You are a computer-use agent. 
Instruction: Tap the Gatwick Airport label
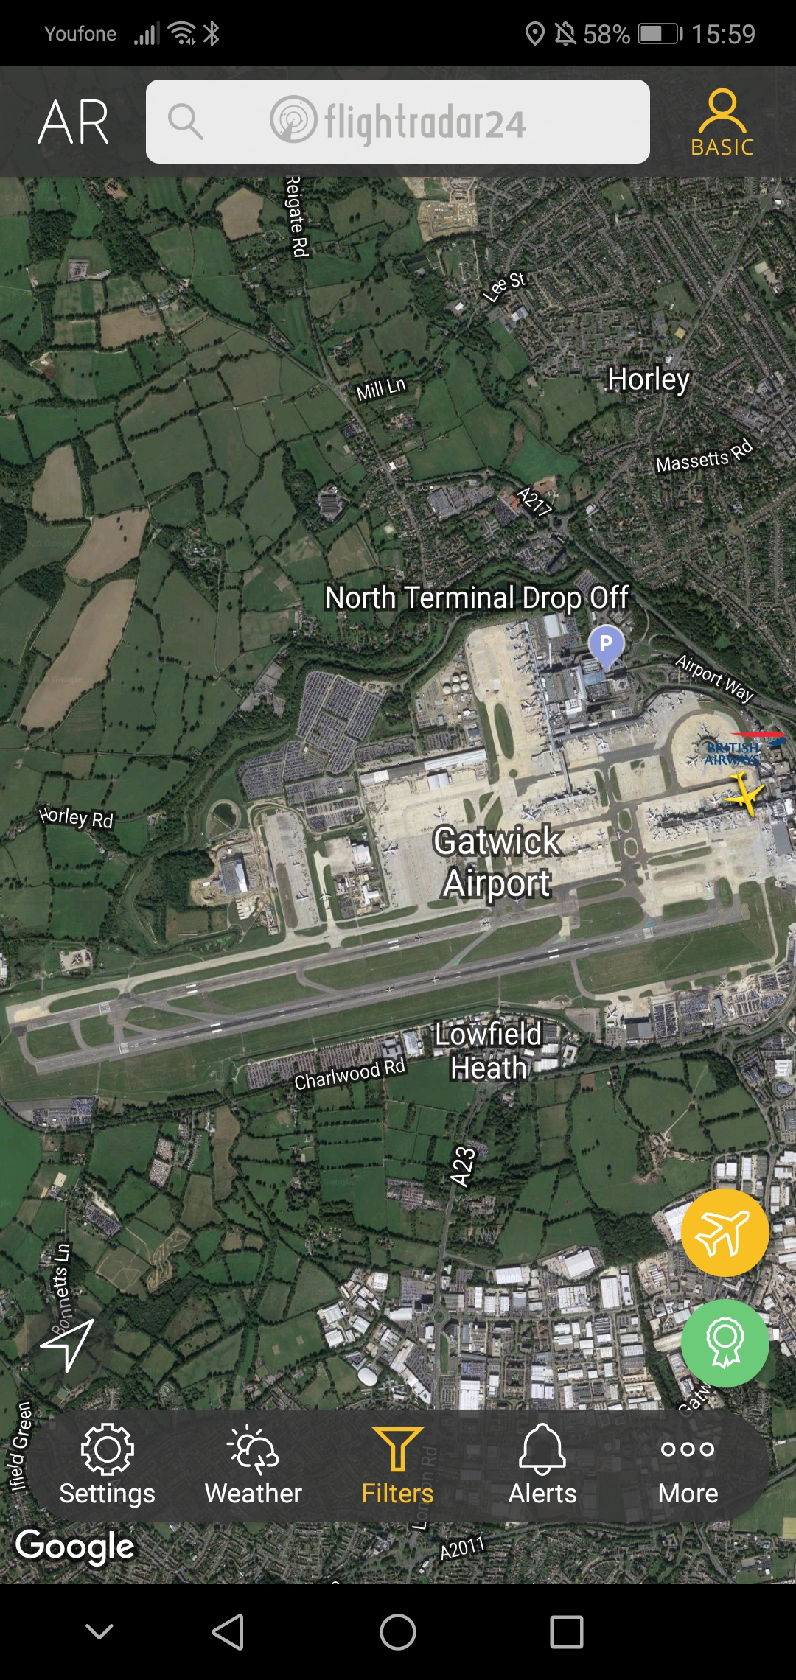click(x=497, y=862)
